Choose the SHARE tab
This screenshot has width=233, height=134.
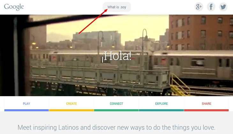point(207,104)
